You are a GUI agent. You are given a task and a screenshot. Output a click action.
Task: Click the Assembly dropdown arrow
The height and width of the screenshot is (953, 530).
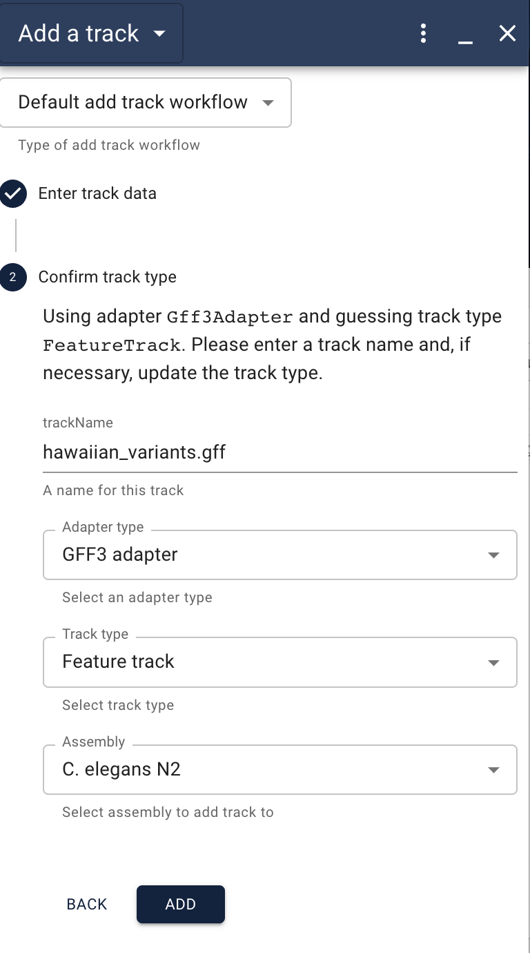point(493,770)
